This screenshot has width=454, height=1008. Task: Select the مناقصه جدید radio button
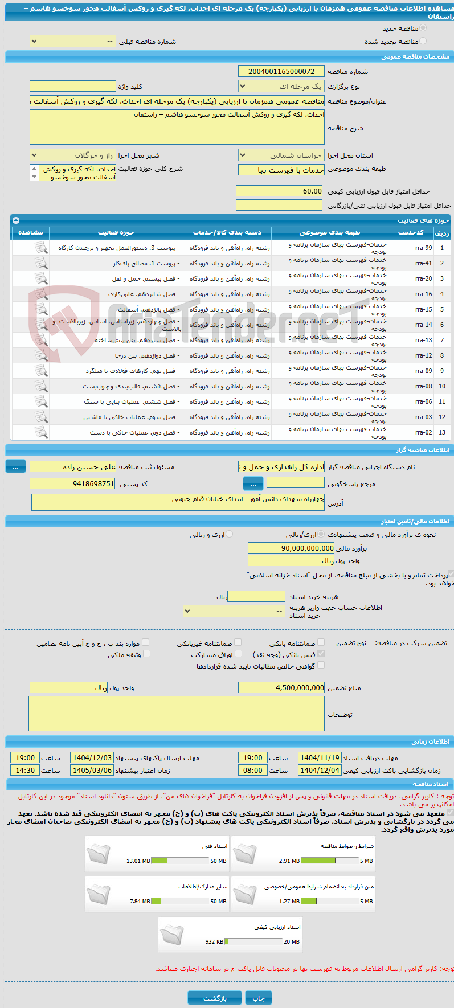[423, 28]
